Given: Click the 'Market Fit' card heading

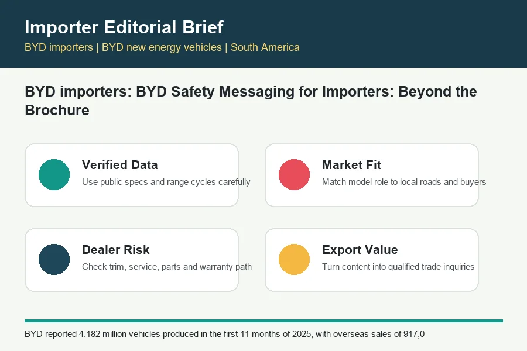Looking at the screenshot, I should [351, 165].
